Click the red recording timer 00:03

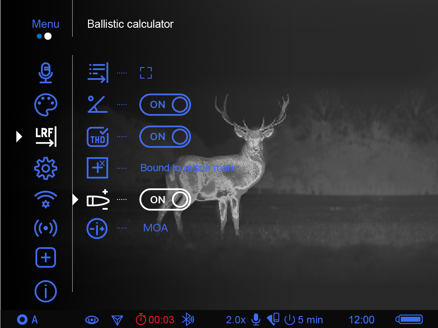(x=155, y=319)
